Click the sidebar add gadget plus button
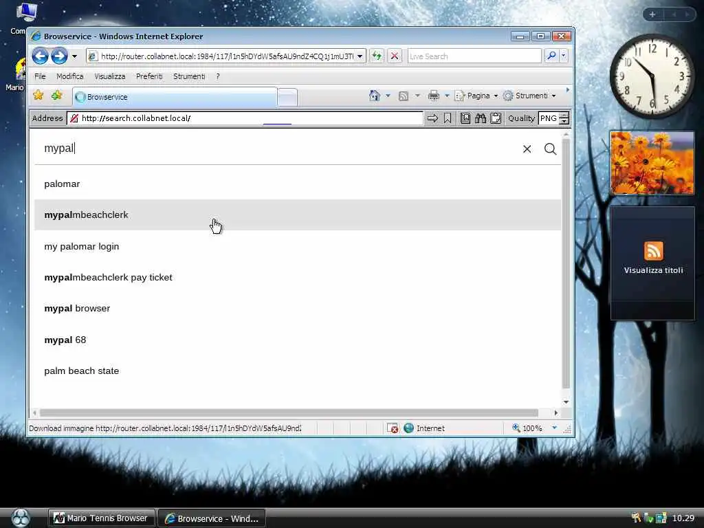The width and height of the screenshot is (704, 528). pos(652,14)
